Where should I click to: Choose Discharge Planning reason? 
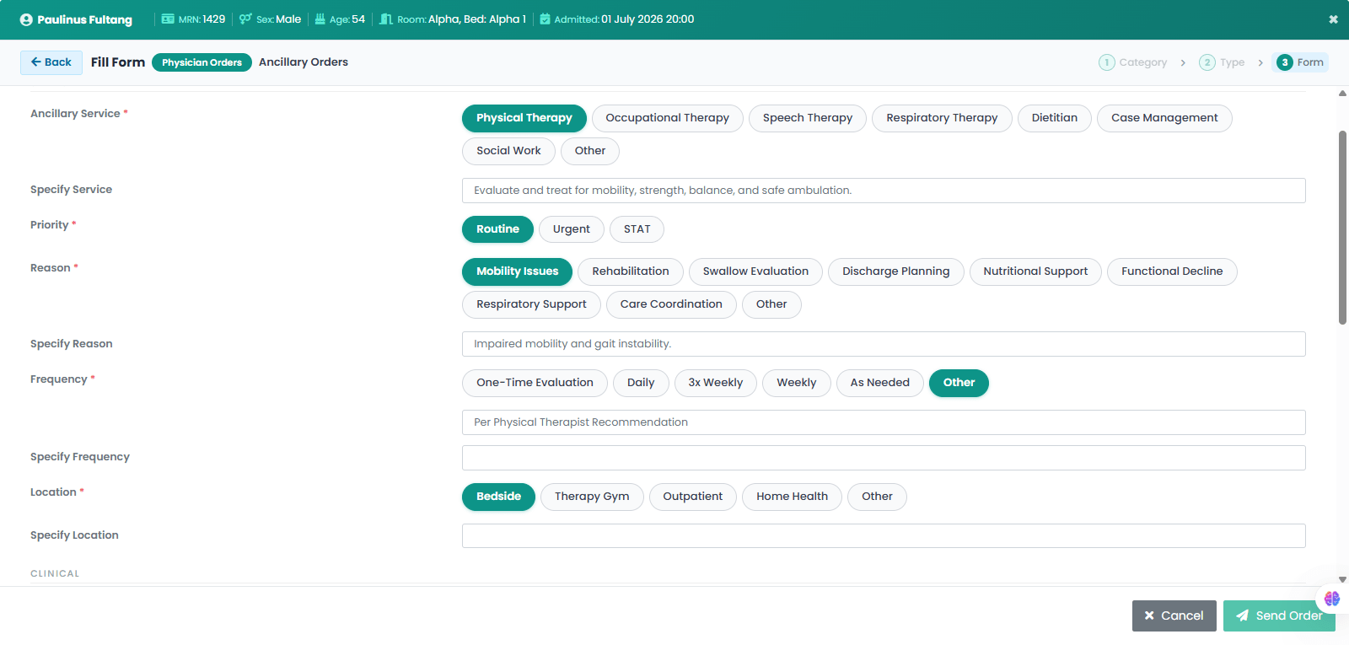click(x=896, y=271)
